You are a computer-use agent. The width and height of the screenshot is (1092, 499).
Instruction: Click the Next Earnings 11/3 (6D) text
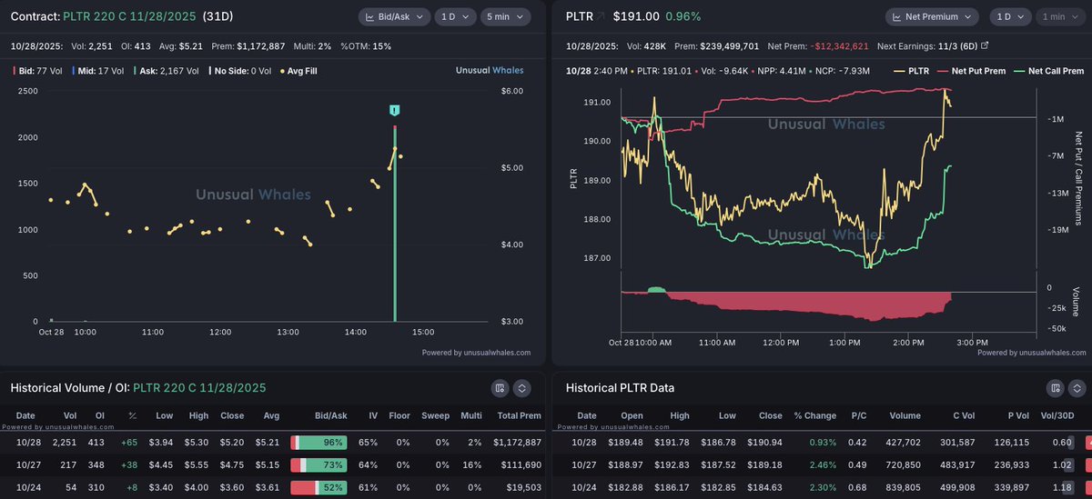pos(926,45)
